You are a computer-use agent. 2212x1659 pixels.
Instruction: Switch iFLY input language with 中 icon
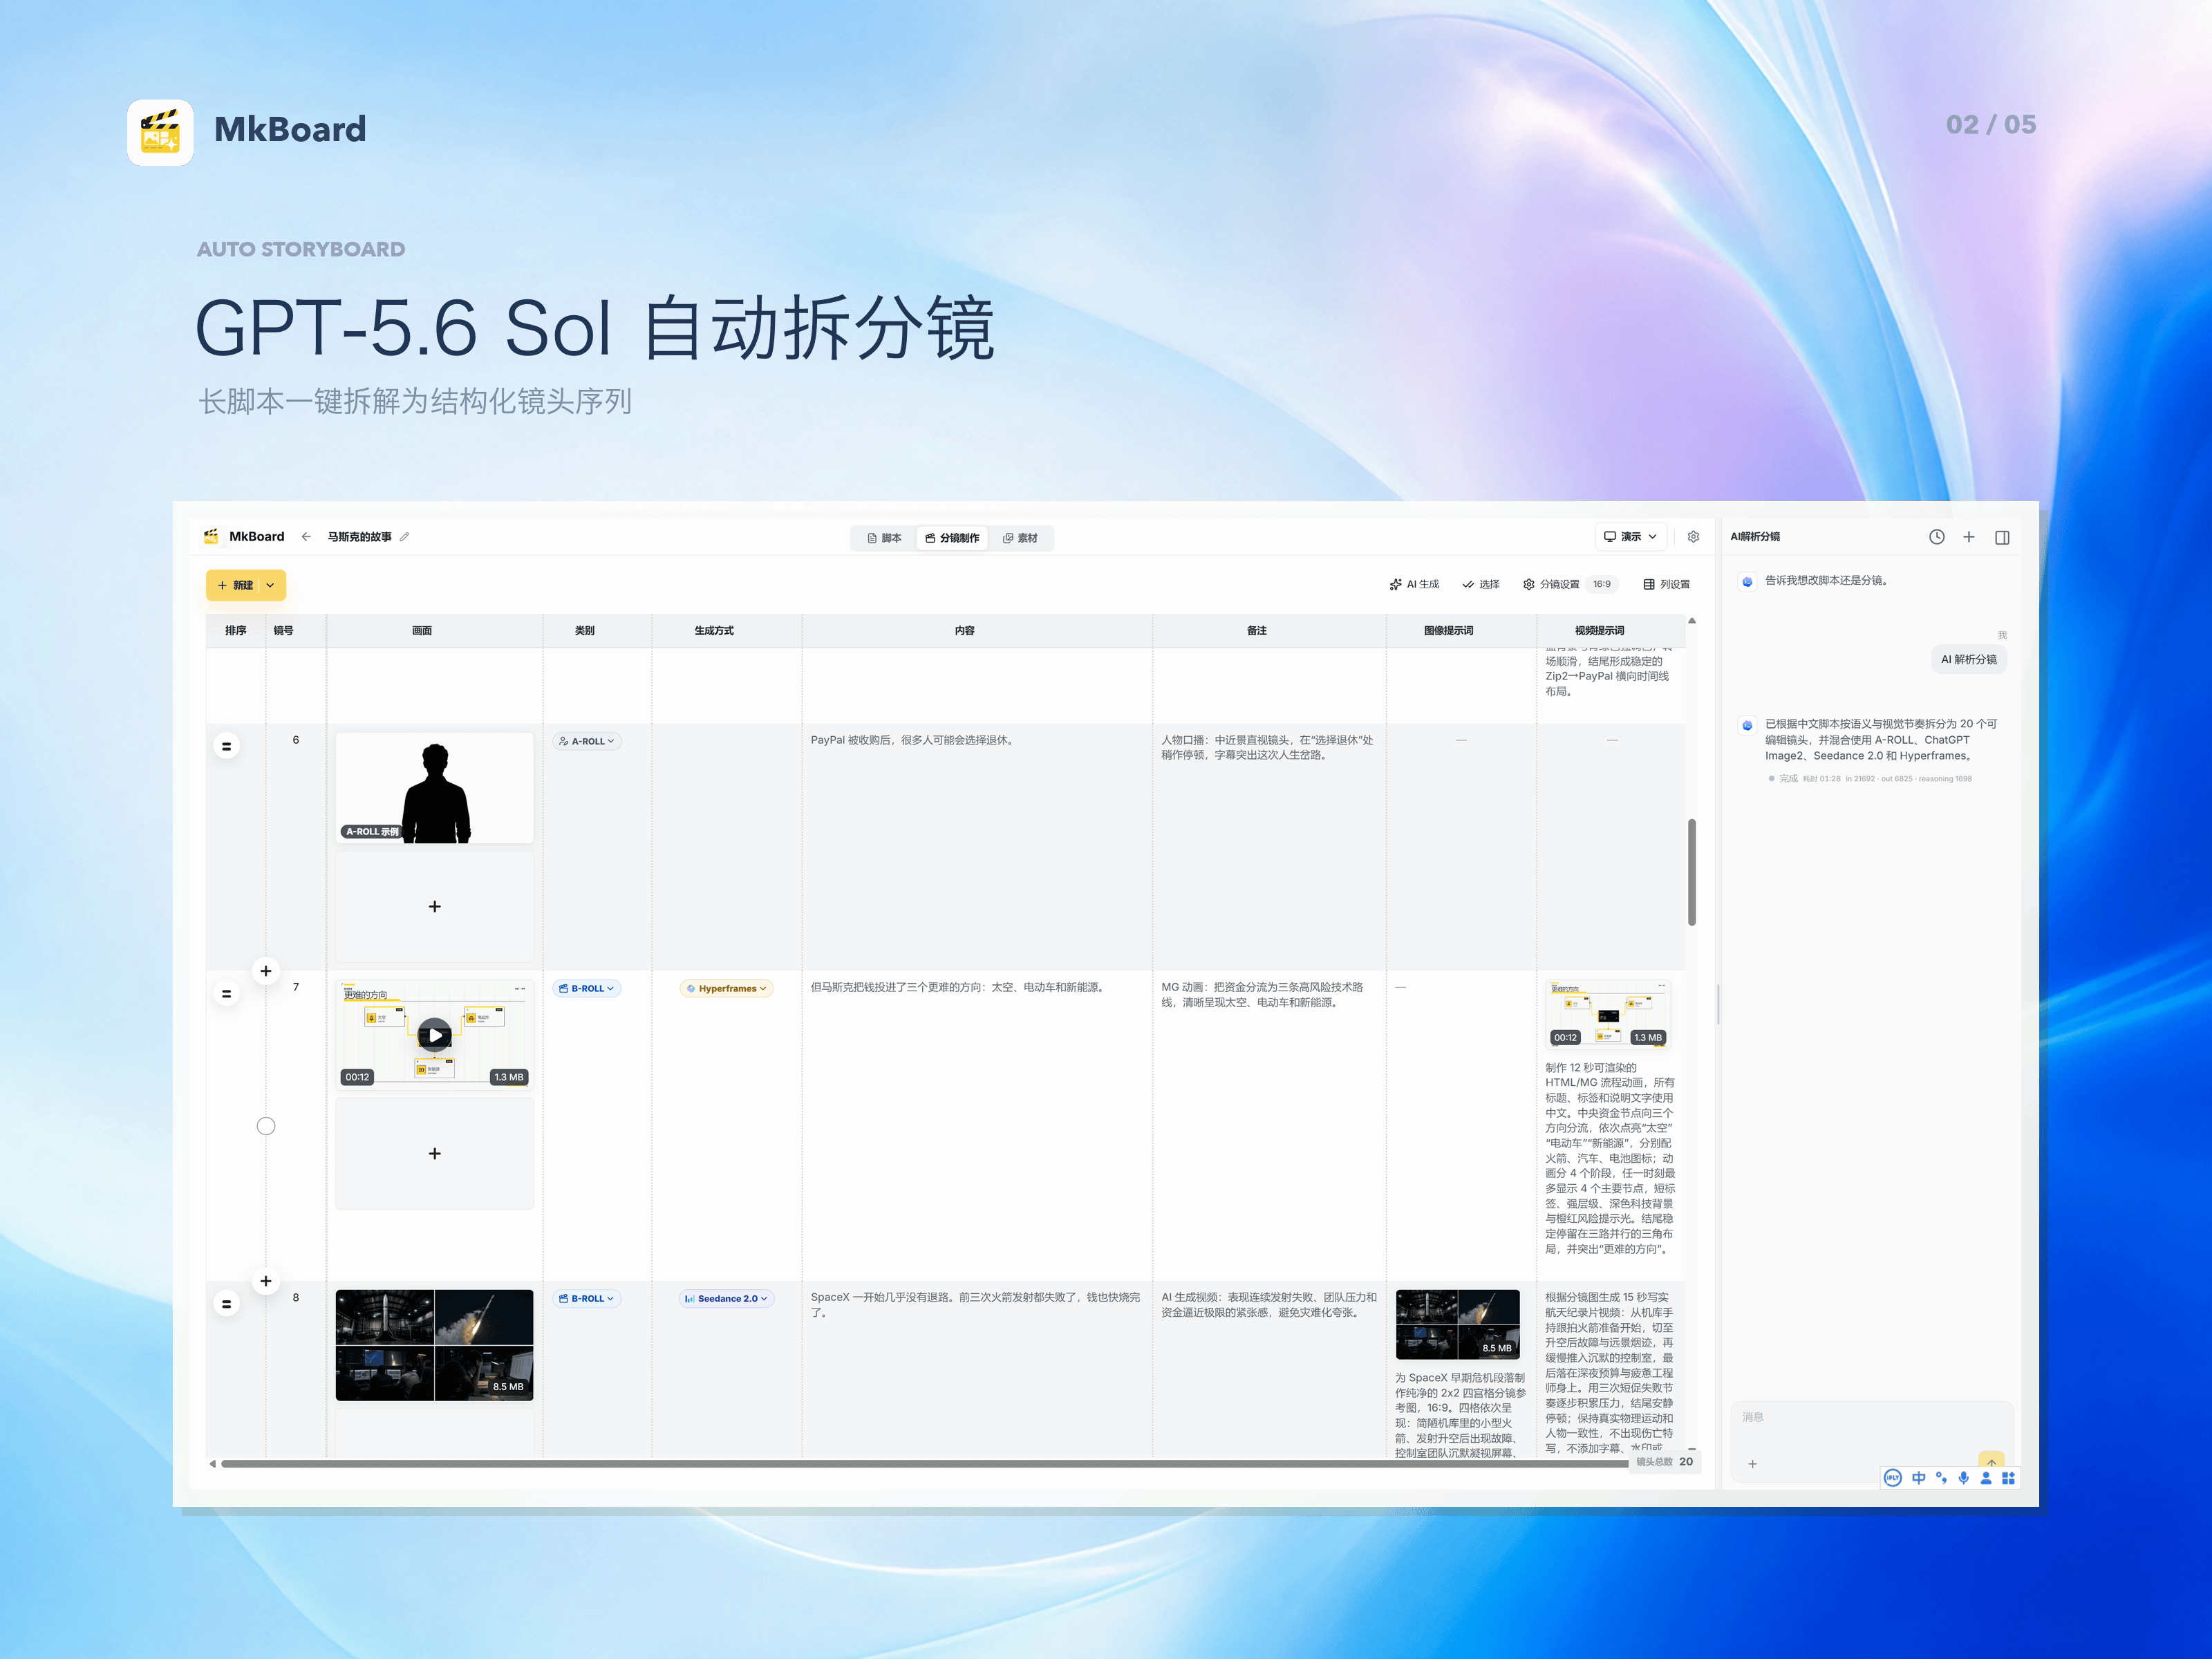click(1918, 1478)
